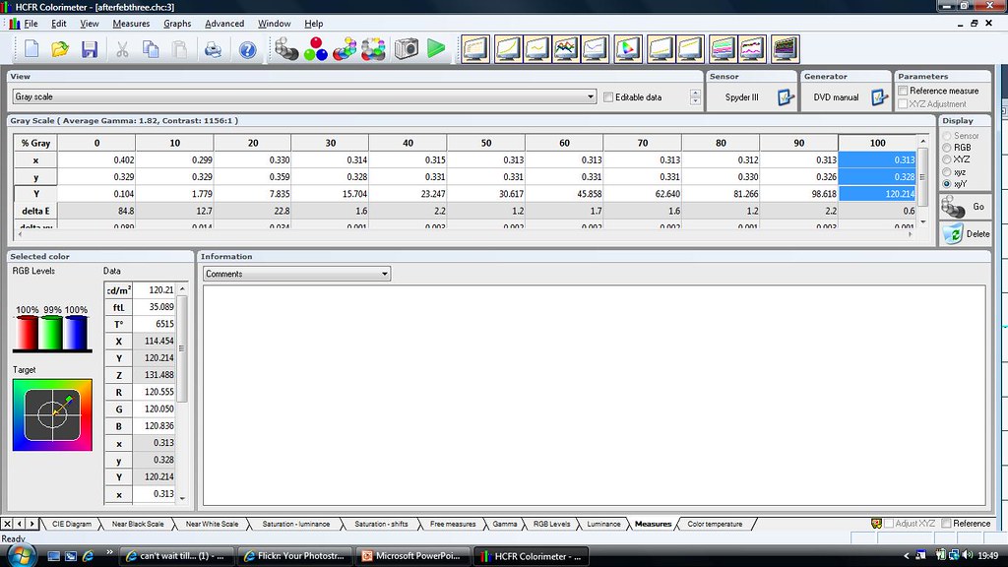Click the green play measure arrow
The image size is (1008, 567).
(x=436, y=48)
